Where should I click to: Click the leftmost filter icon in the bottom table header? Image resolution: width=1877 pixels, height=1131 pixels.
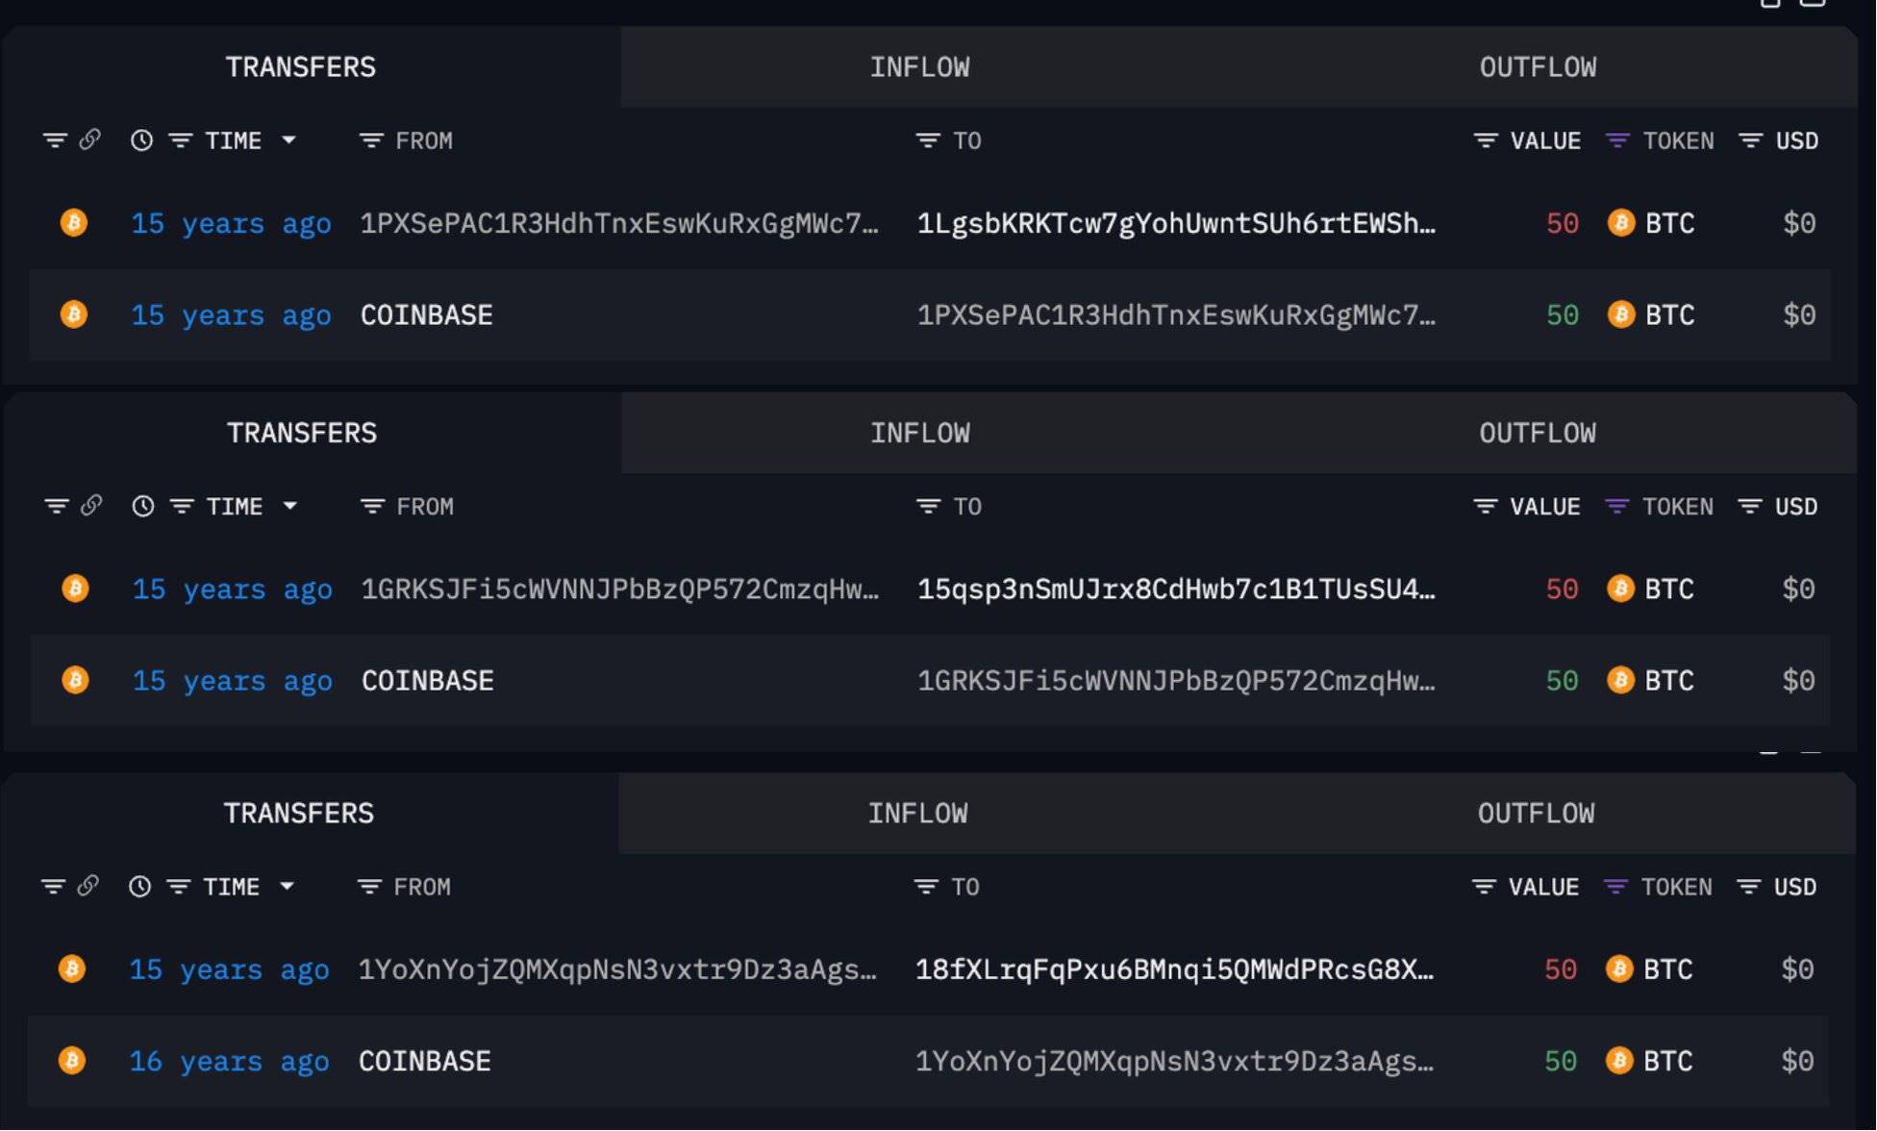pos(53,887)
